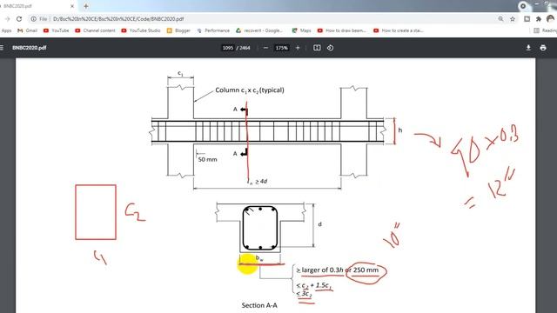Image resolution: width=557 pixels, height=313 pixels.
Task: Click the BNBC2020.pdf title in PDF toolbar
Action: 29,48
